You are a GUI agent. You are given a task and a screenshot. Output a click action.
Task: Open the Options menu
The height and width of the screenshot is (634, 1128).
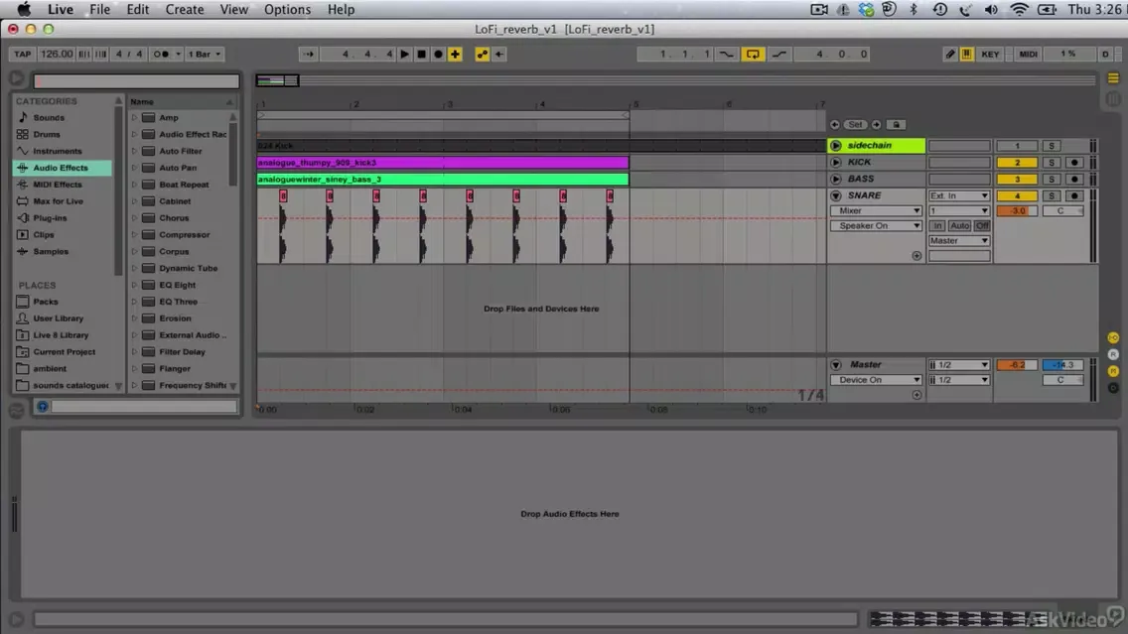pyautogui.click(x=287, y=9)
